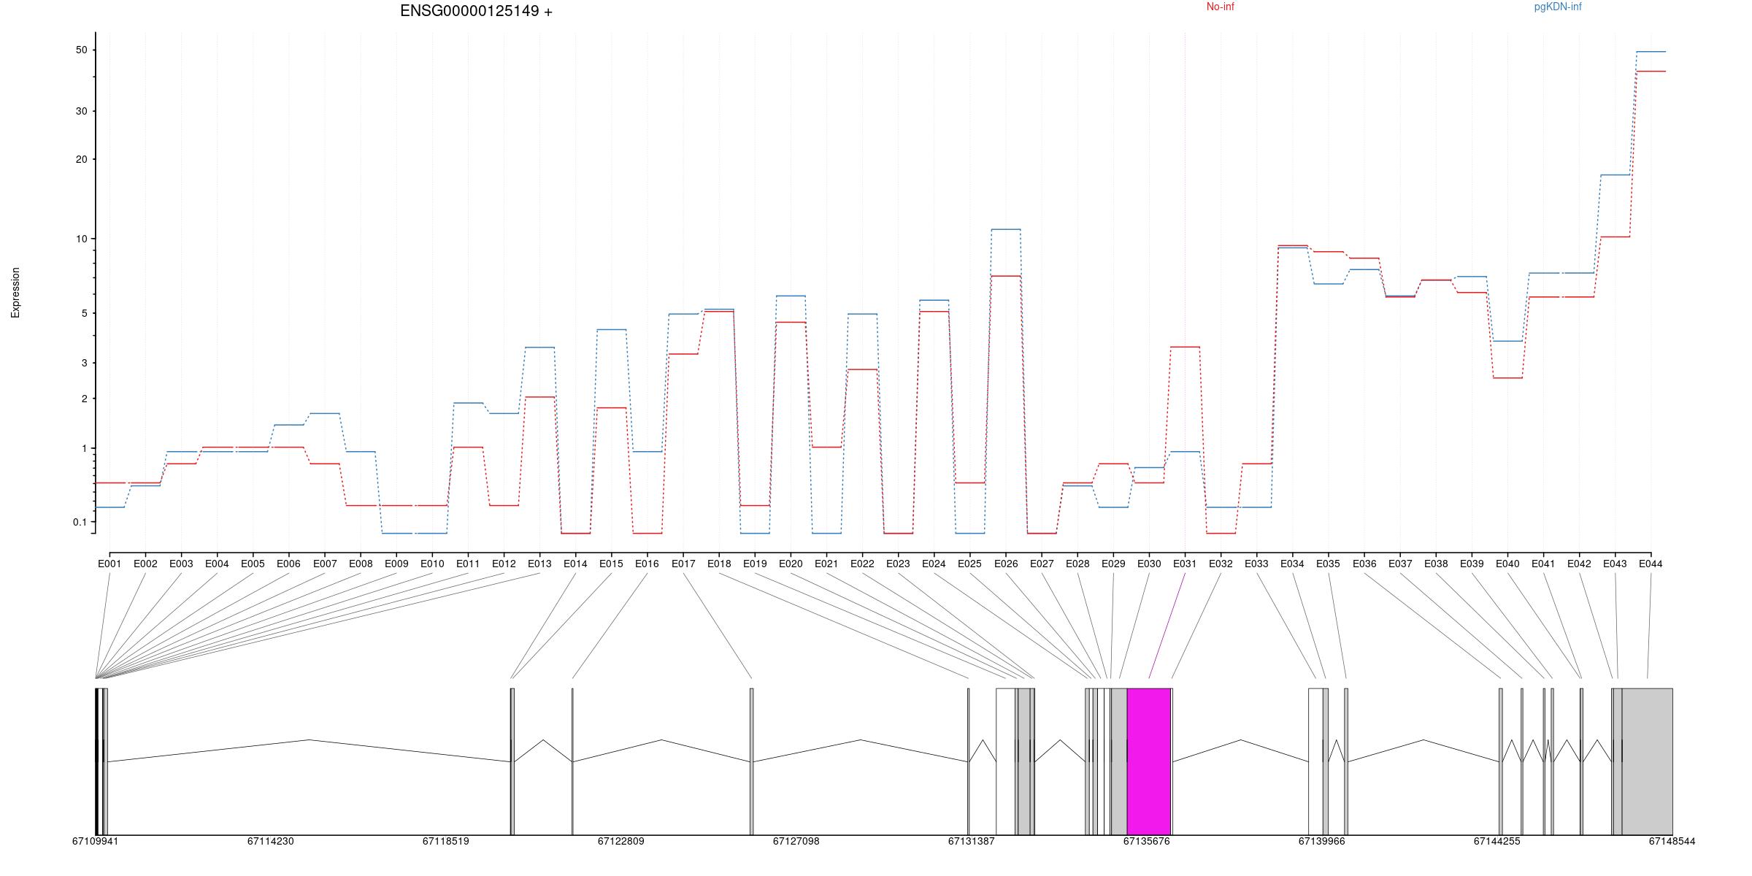Click the E029 exon label
Screen dimensions: 1752x876
[x=1113, y=564]
